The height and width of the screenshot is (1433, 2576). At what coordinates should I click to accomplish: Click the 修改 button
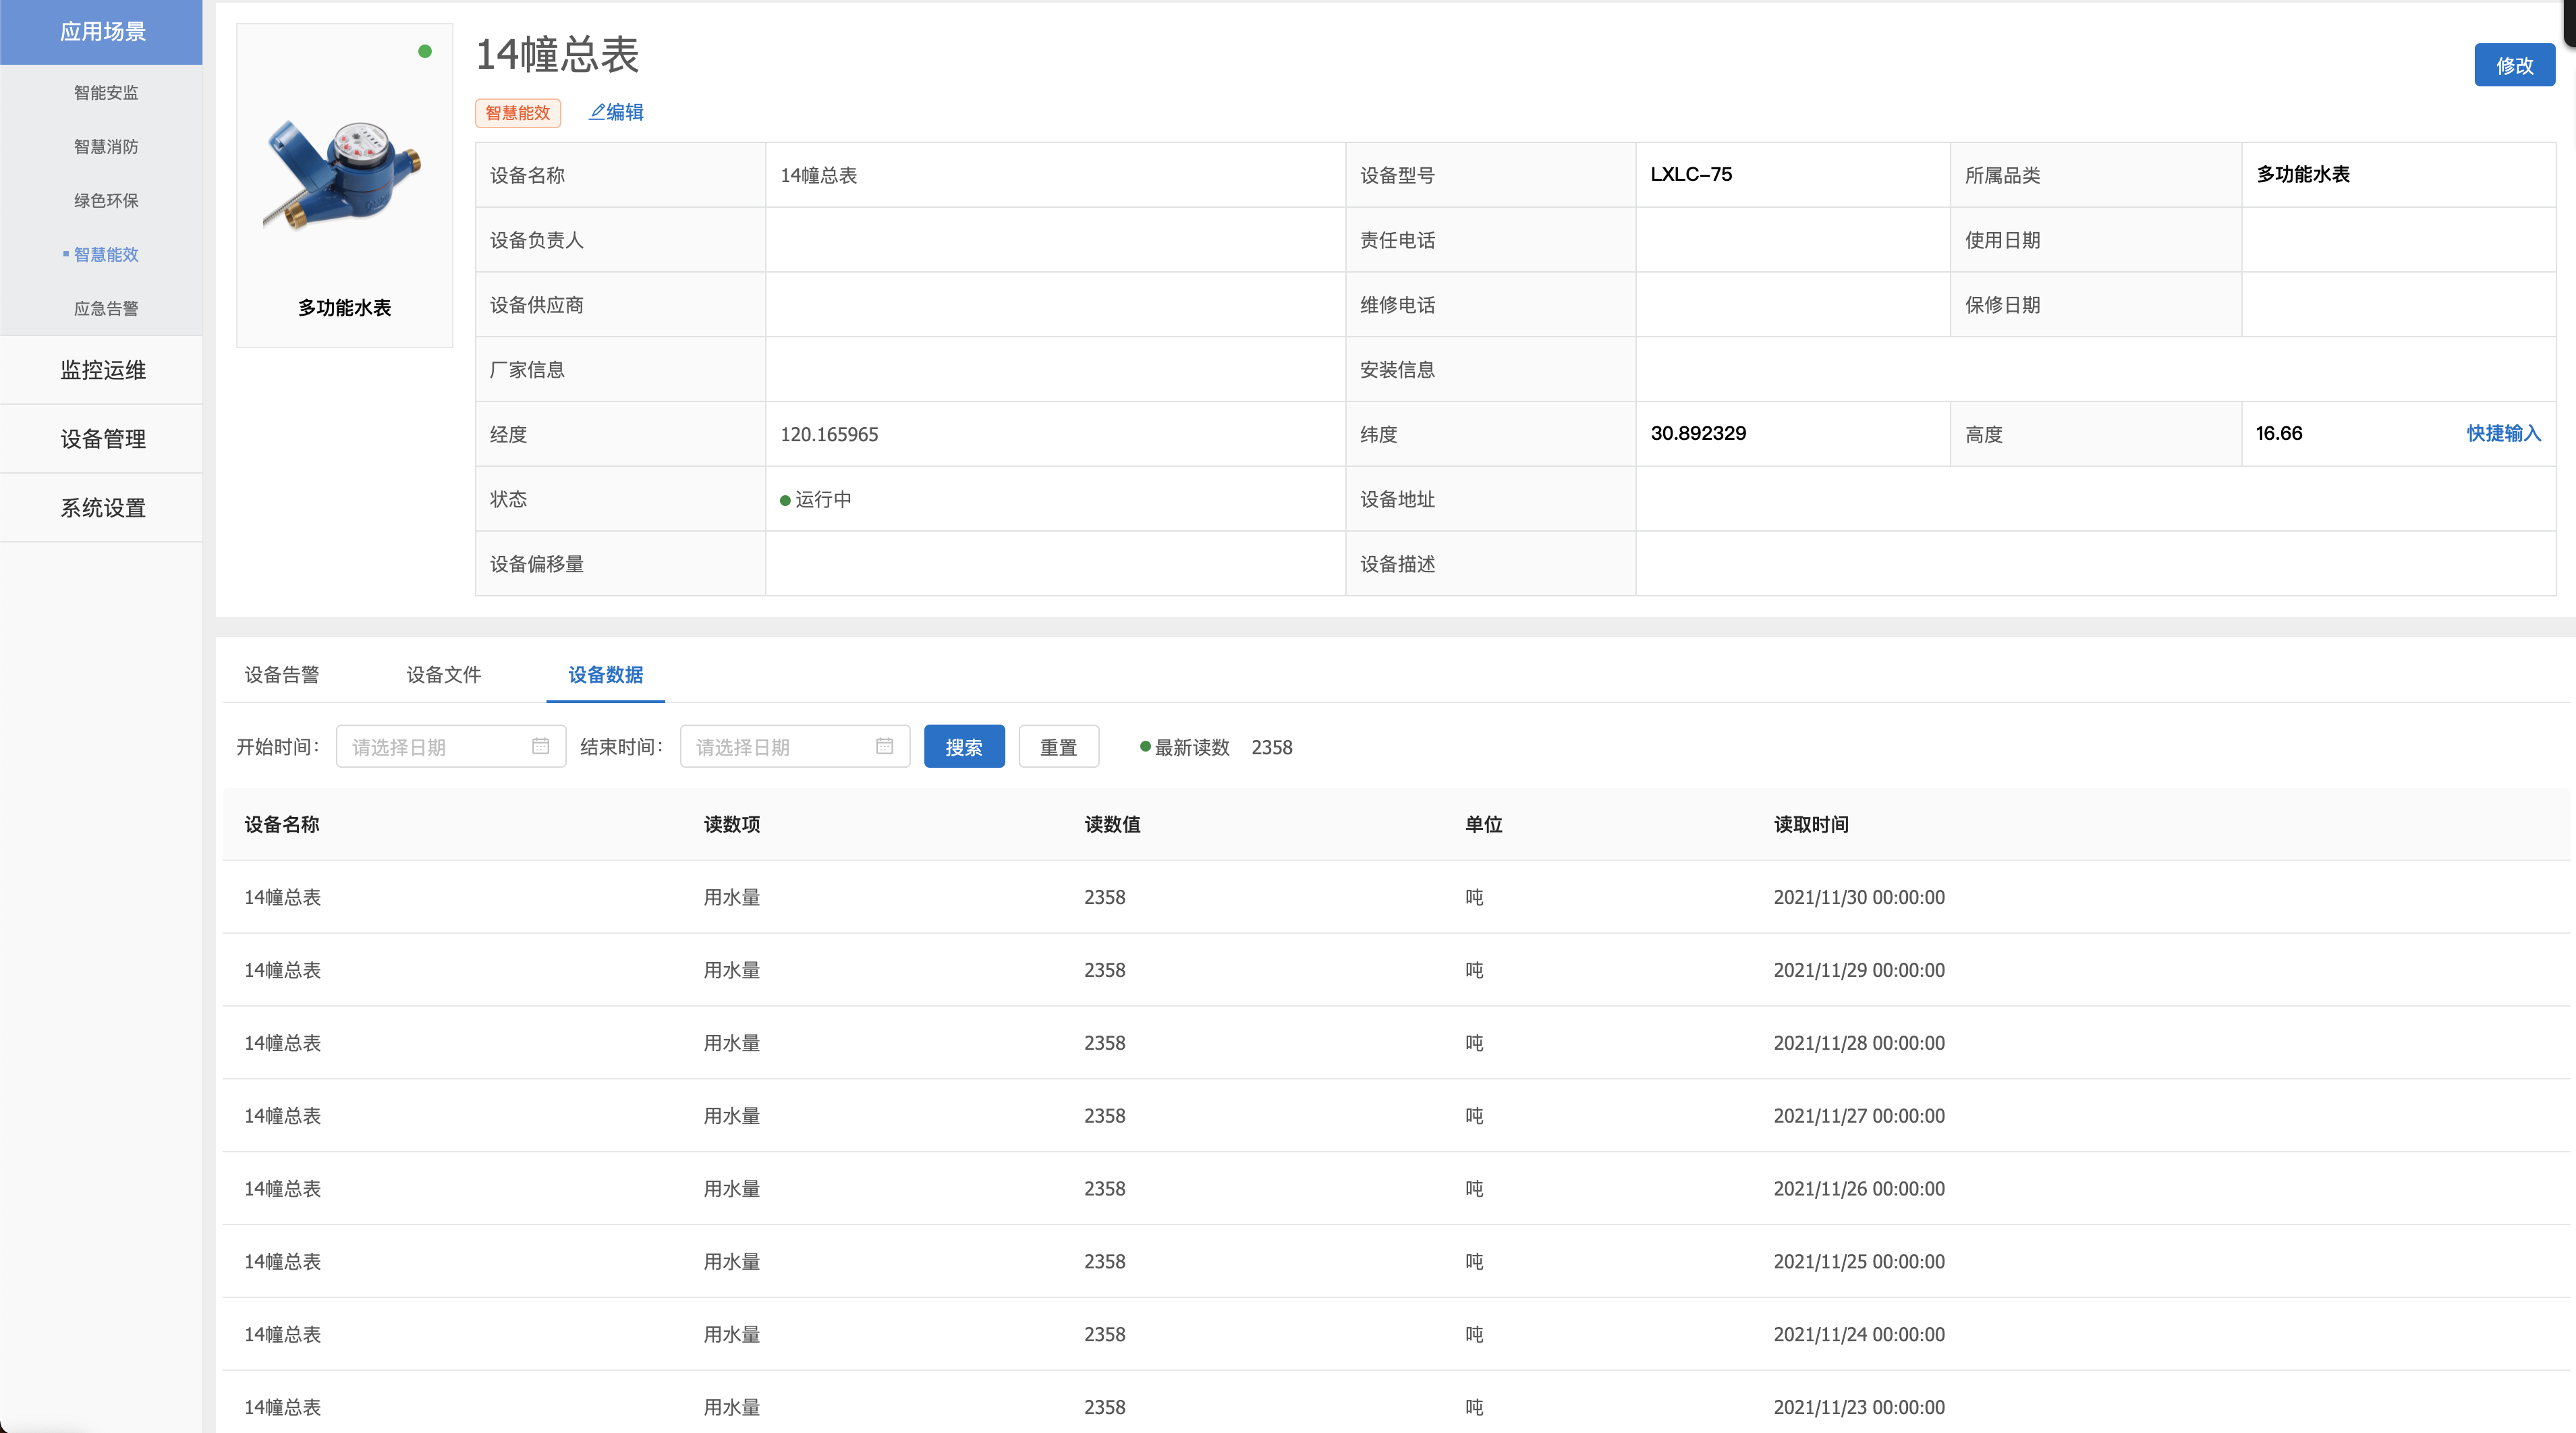2514,65
